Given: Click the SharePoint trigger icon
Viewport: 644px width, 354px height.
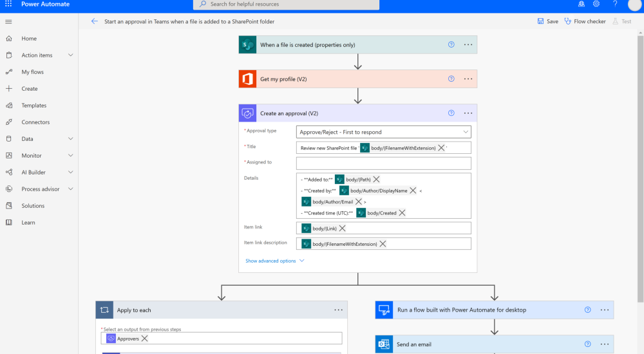Looking at the screenshot, I should tap(247, 45).
